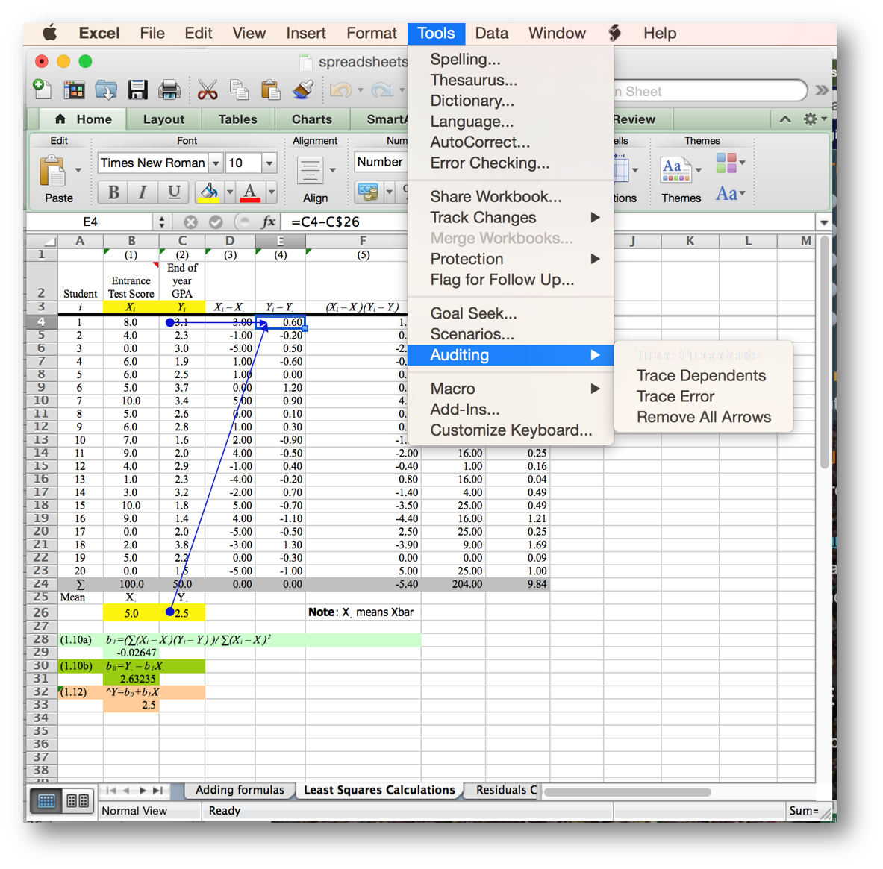The width and height of the screenshot is (883, 869).
Task: Copy cells using the copy documents icon
Action: point(239,89)
